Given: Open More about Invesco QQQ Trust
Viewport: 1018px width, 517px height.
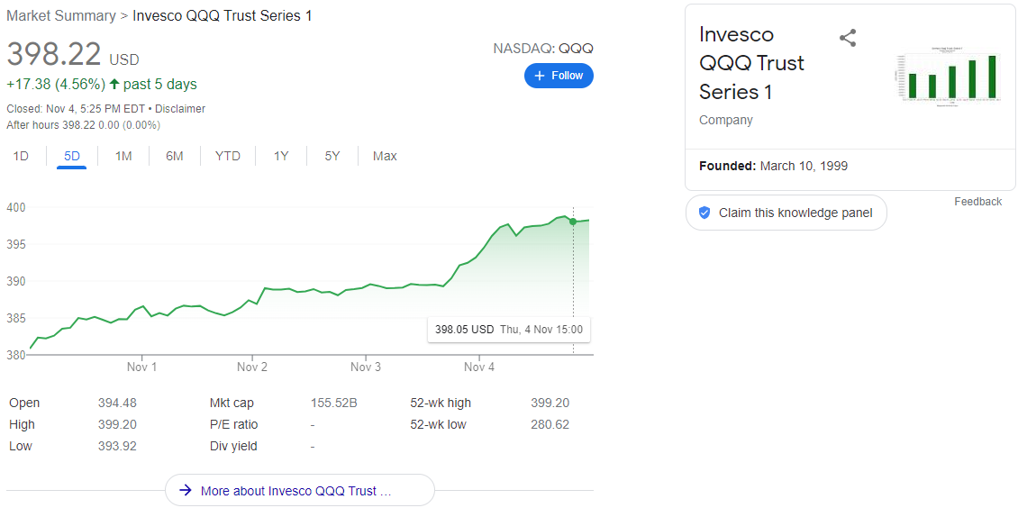Looking at the screenshot, I should point(299,491).
